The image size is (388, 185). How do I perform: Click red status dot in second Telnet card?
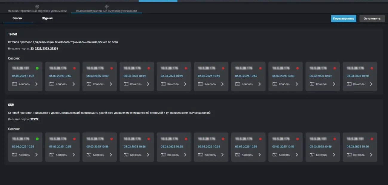click(x=74, y=68)
